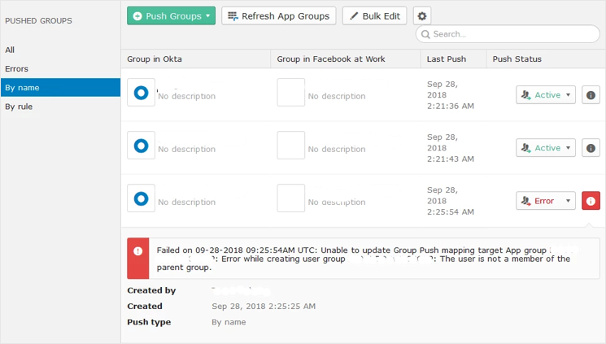
Task: Click the info icon in first row
Action: [x=591, y=94]
